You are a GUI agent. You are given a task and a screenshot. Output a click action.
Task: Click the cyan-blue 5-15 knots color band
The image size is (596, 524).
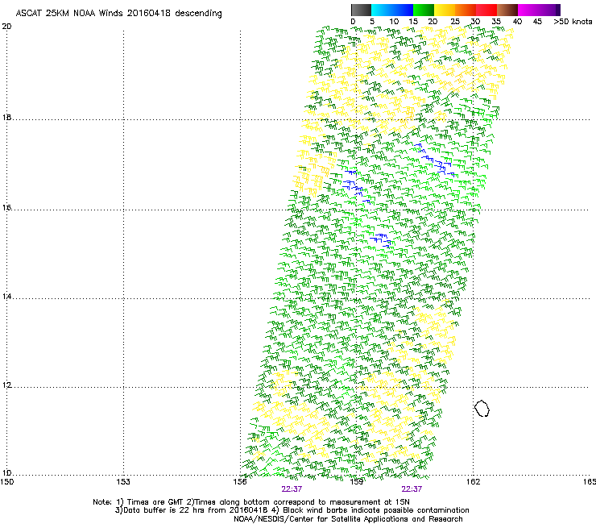coord(392,10)
